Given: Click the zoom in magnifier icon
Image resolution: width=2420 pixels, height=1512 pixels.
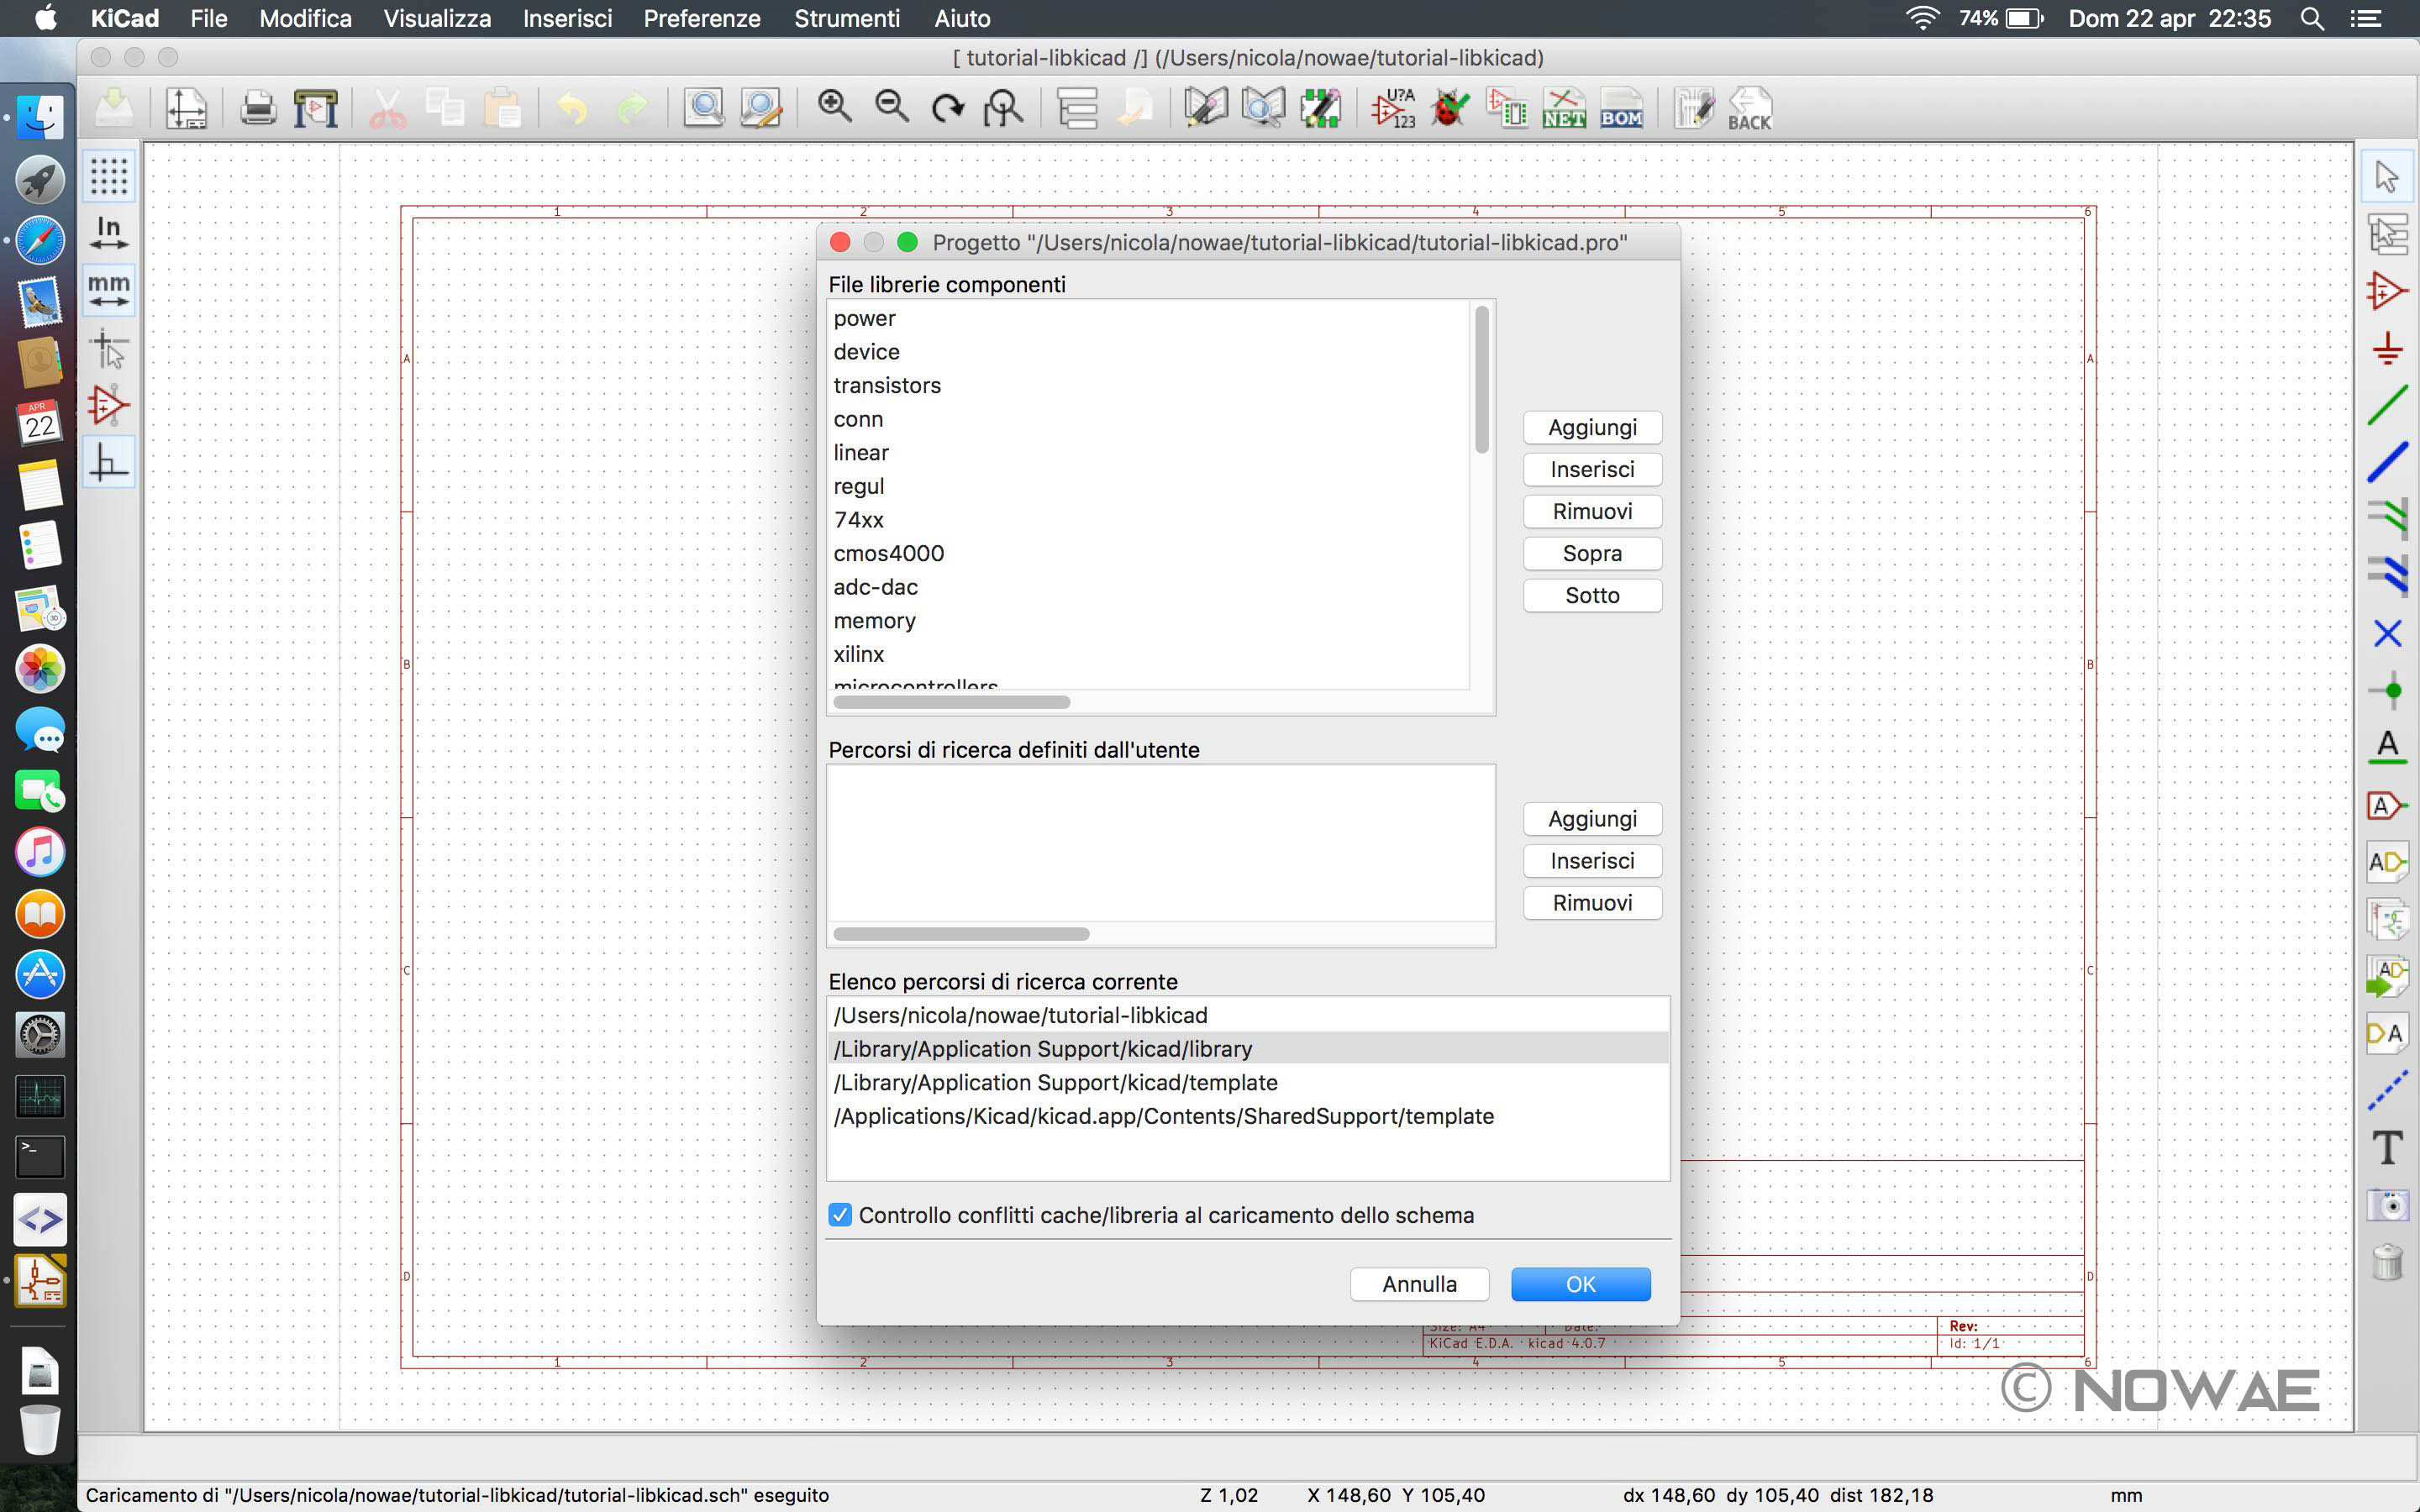Looking at the screenshot, I should (834, 107).
